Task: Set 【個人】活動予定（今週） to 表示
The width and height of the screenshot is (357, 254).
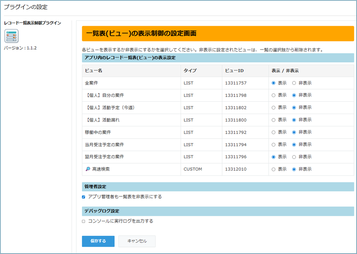Action: (273, 108)
